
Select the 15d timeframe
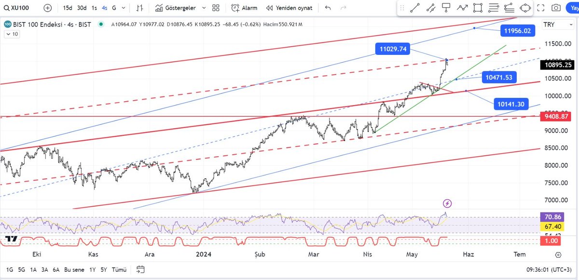point(68,8)
